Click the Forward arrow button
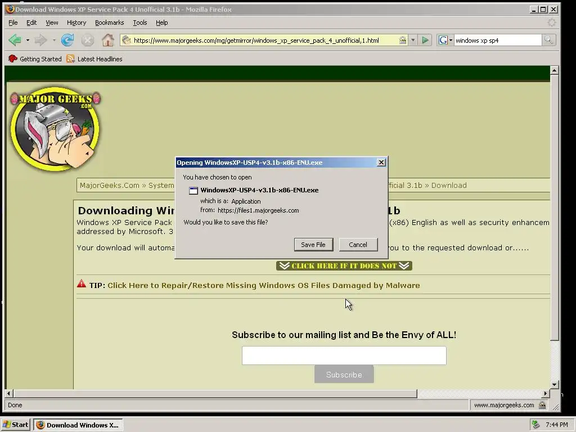 pyautogui.click(x=40, y=40)
